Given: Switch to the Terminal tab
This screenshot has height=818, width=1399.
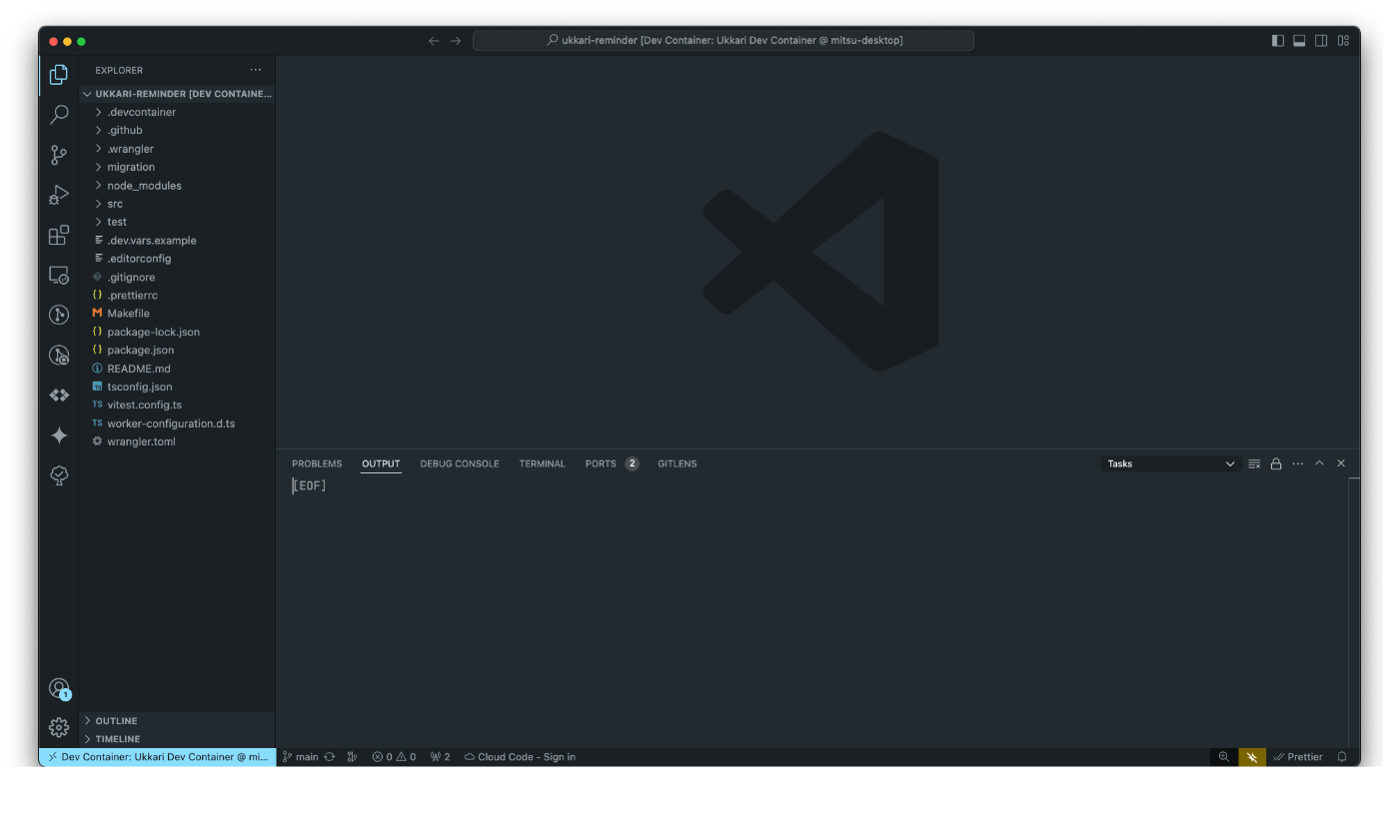Looking at the screenshot, I should click(543, 463).
